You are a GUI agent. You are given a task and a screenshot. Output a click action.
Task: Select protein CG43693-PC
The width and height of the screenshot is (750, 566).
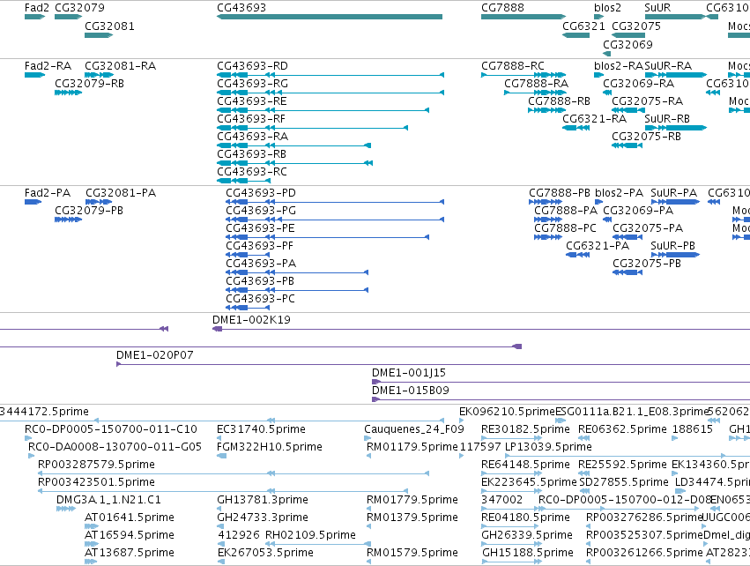tap(248, 308)
